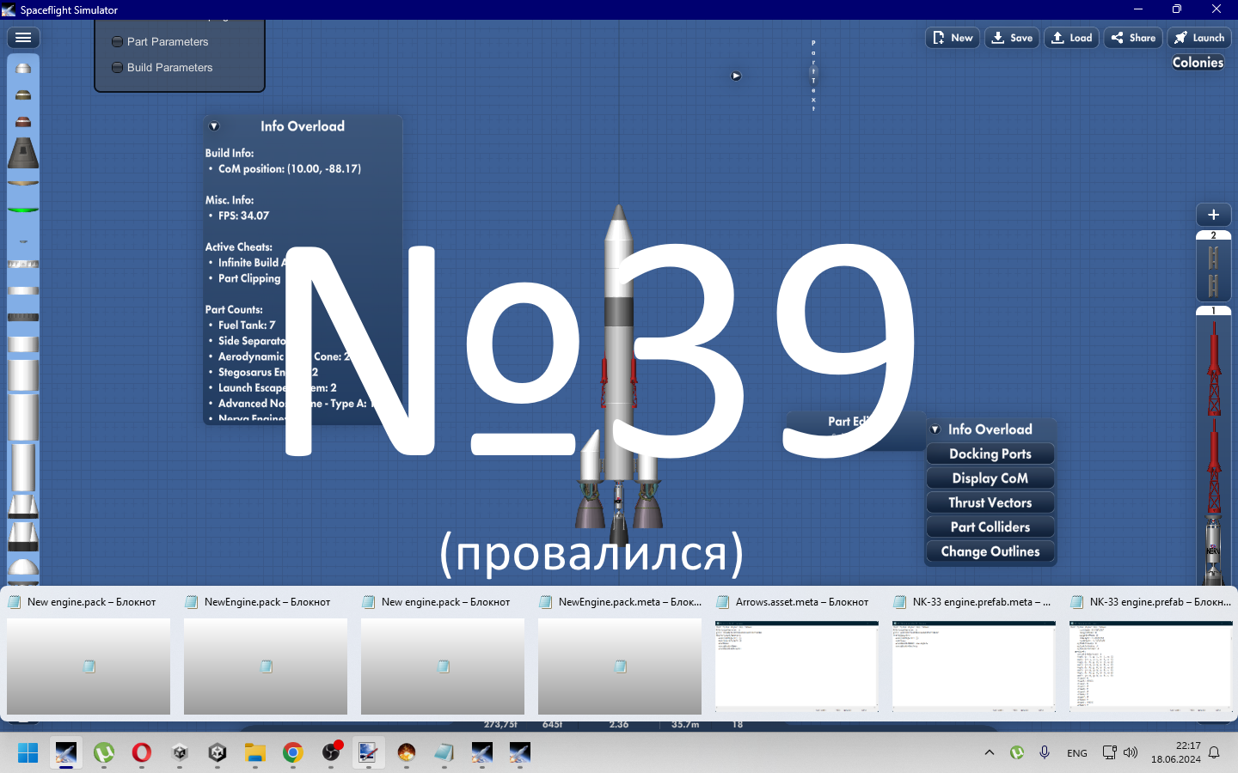Image resolution: width=1238 pixels, height=773 pixels.
Task: Toggle Part Colliders display
Action: (990, 527)
